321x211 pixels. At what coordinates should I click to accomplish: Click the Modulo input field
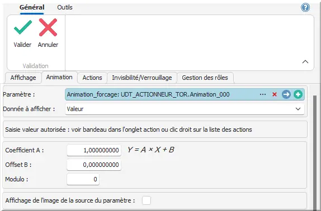83,179
